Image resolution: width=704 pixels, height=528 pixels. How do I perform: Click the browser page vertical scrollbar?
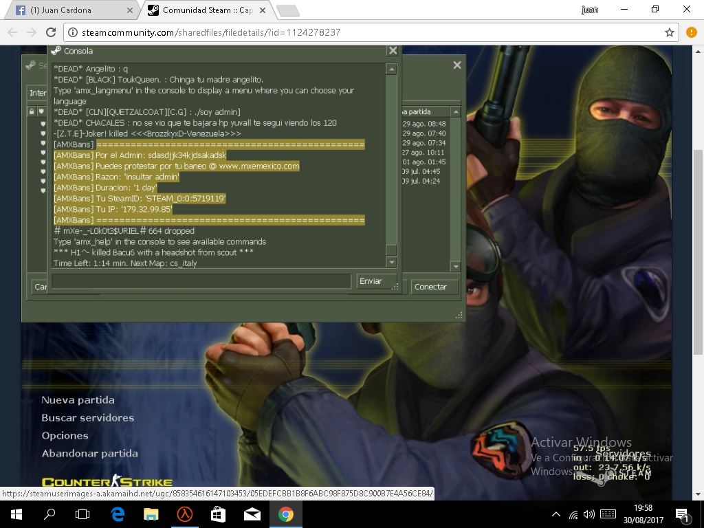(698, 252)
